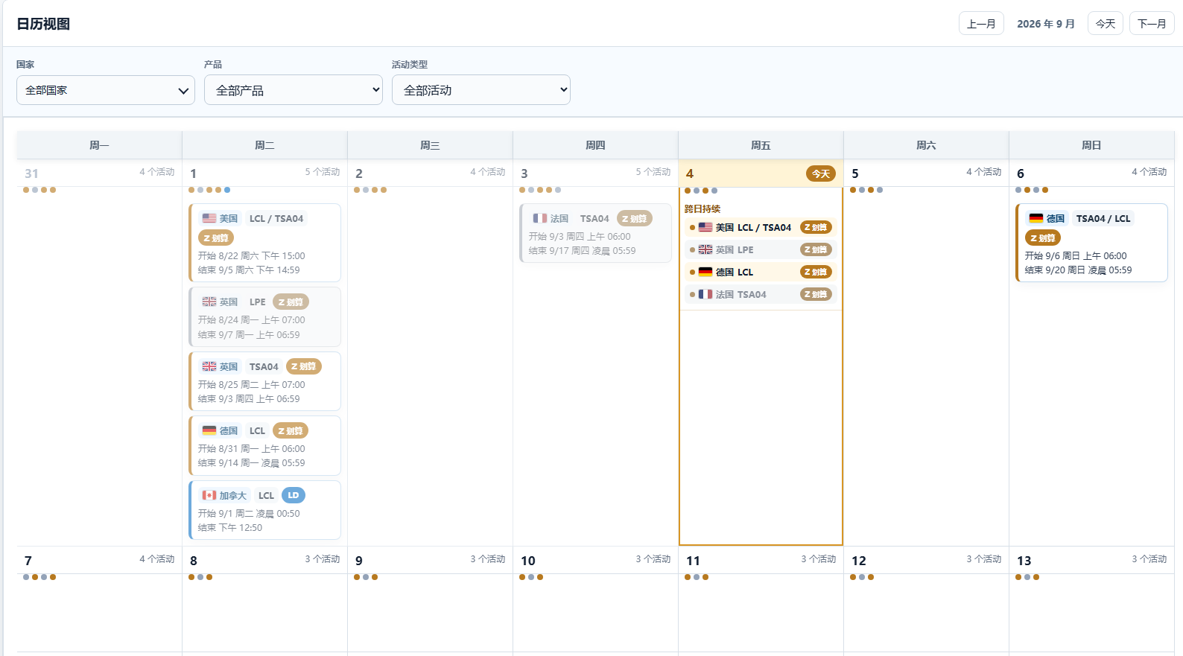Click the 跨日持续 label on today
This screenshot has height=656, width=1183.
click(702, 209)
